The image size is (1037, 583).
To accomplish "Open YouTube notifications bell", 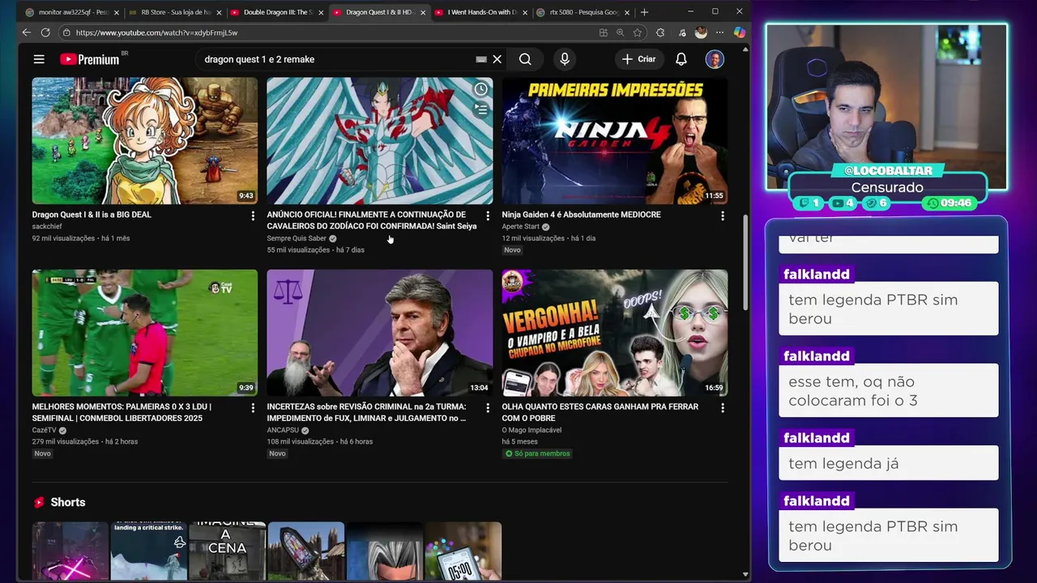I will (x=681, y=59).
